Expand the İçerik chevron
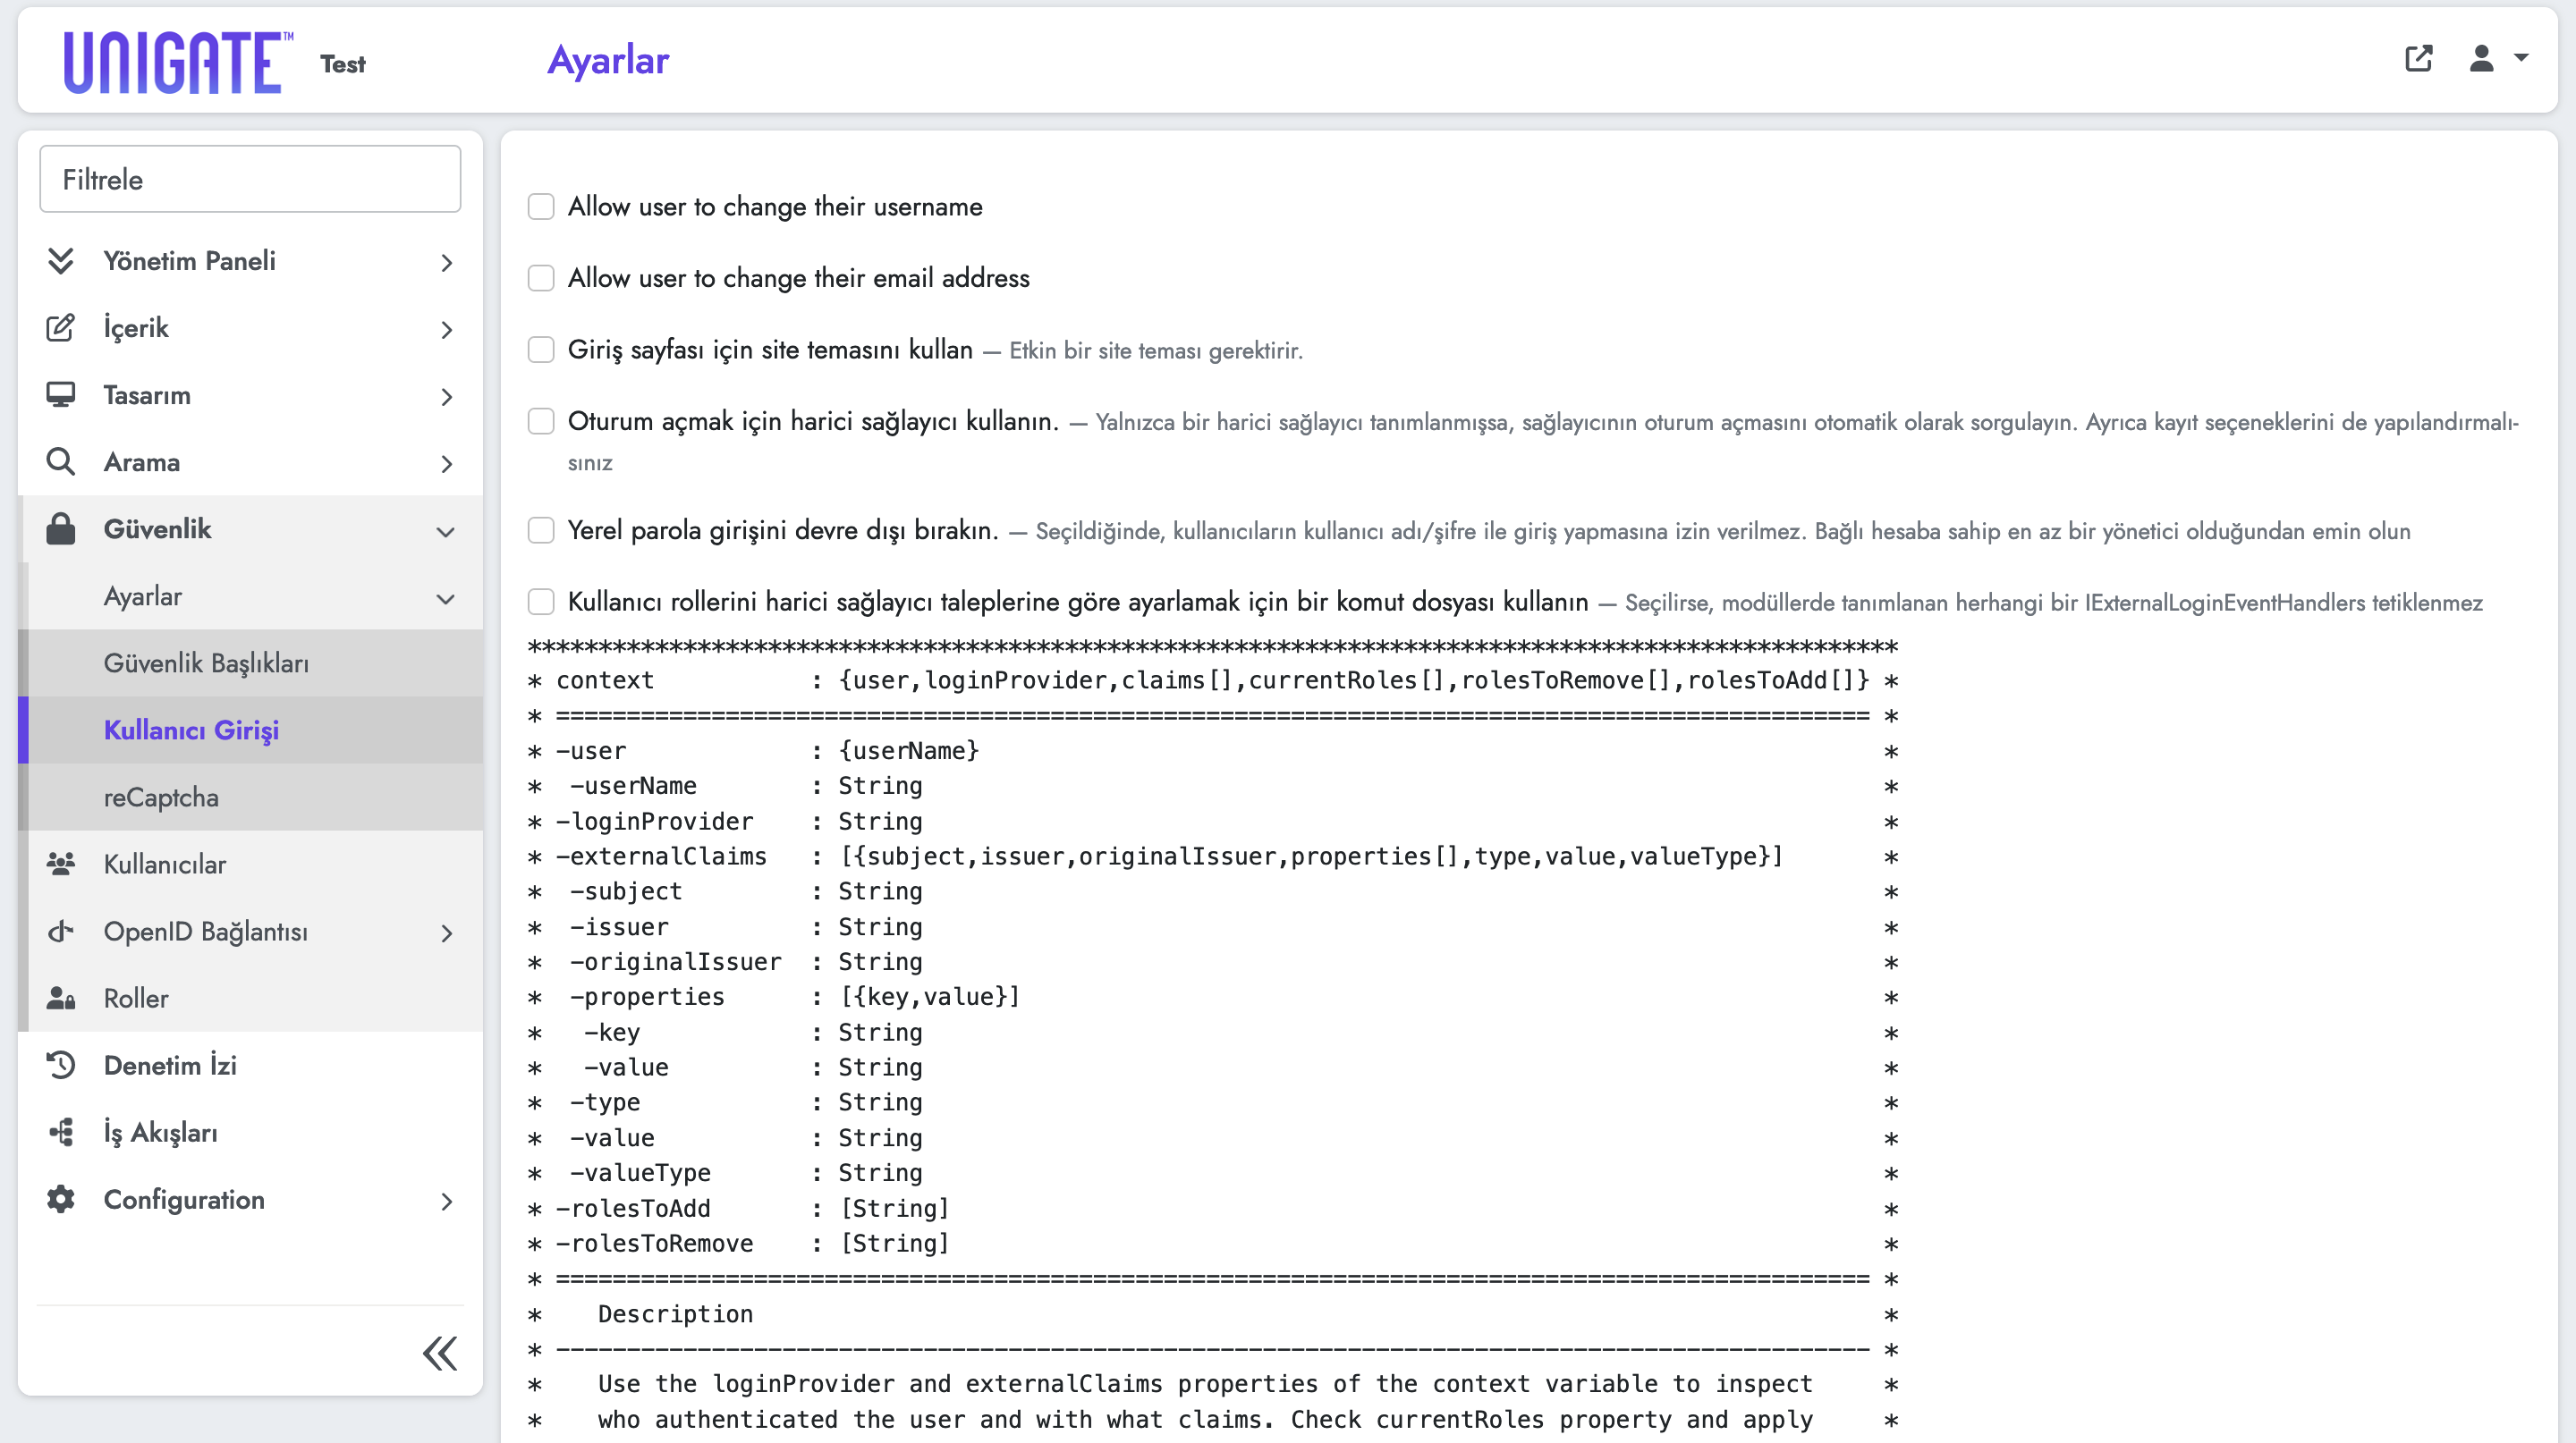Viewport: 2576px width, 1443px height. [446, 330]
